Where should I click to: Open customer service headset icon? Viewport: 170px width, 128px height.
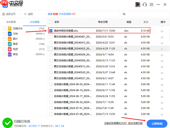(144, 5)
